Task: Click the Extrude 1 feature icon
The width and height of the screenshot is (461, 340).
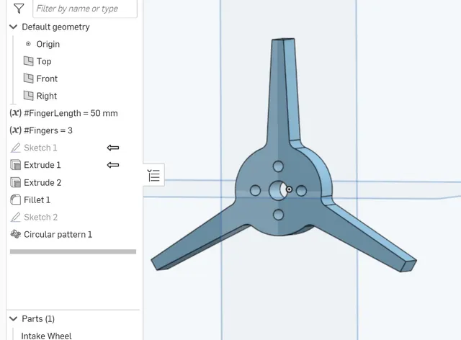Action: (15, 165)
